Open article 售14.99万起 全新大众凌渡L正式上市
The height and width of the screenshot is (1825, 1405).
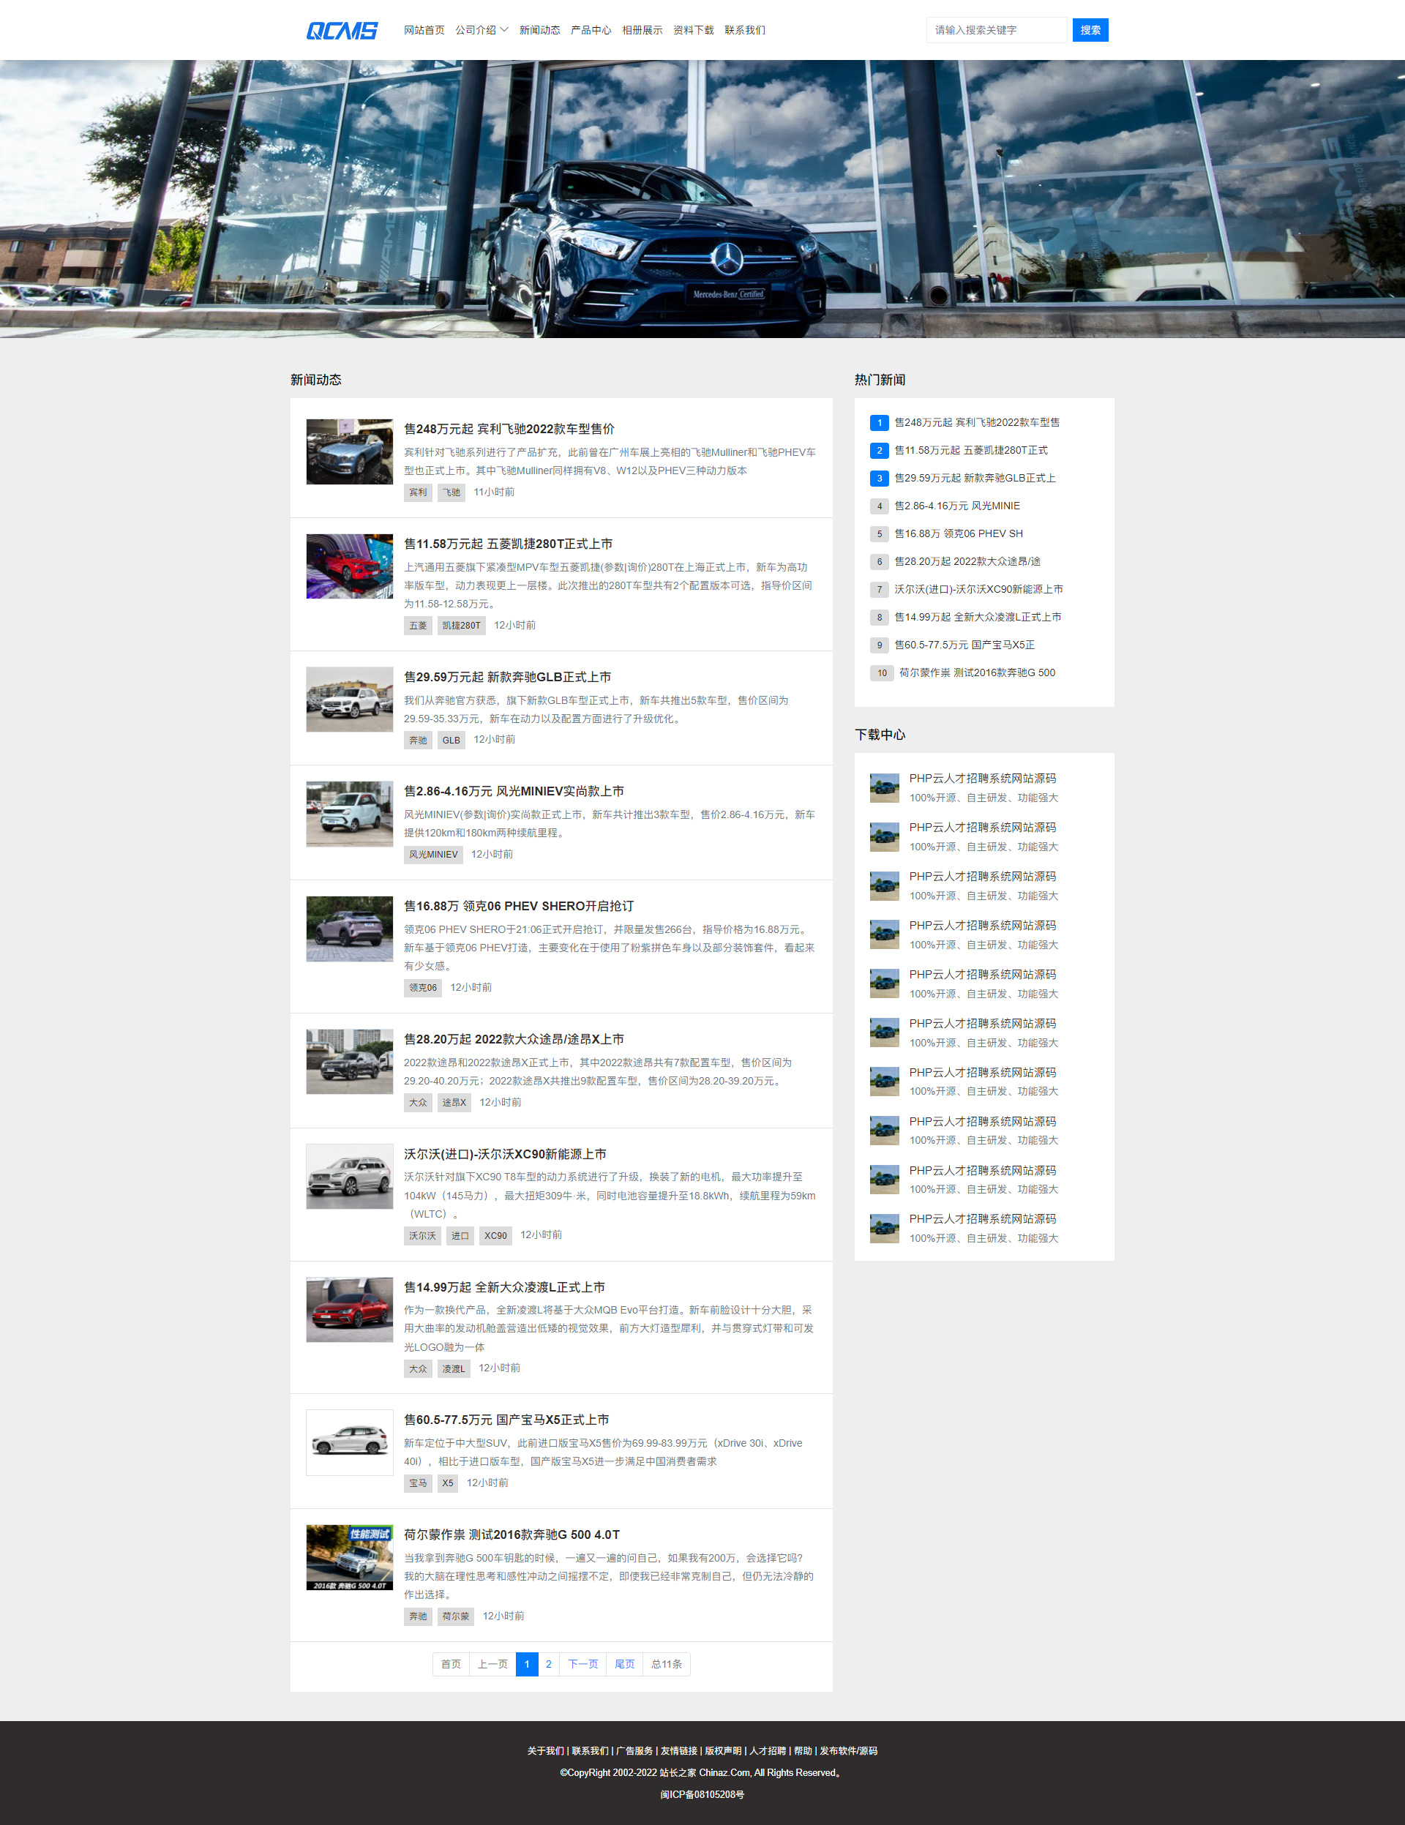(504, 1287)
